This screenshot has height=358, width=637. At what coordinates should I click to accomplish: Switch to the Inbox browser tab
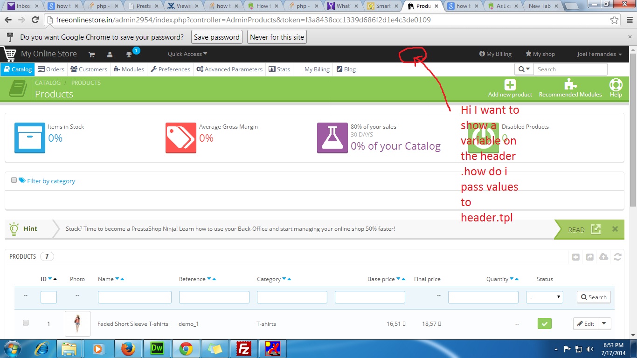tap(23, 6)
